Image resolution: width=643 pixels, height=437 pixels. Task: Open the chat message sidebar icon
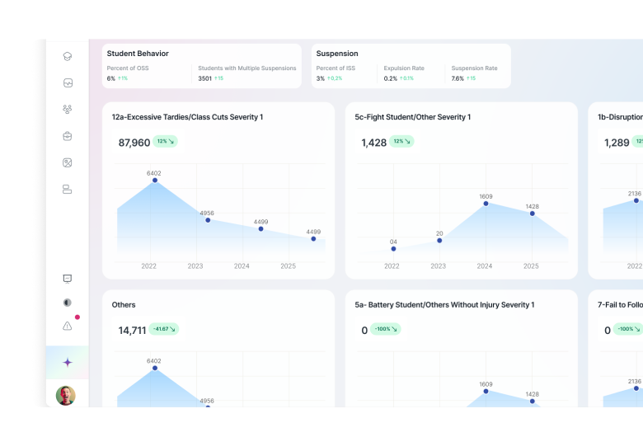(68, 279)
